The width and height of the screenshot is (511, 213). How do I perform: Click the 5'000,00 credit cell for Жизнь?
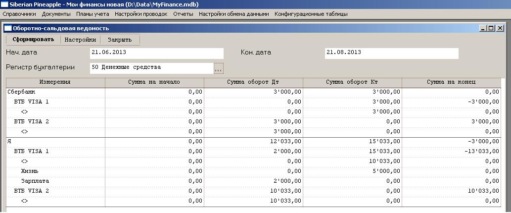tap(352, 171)
